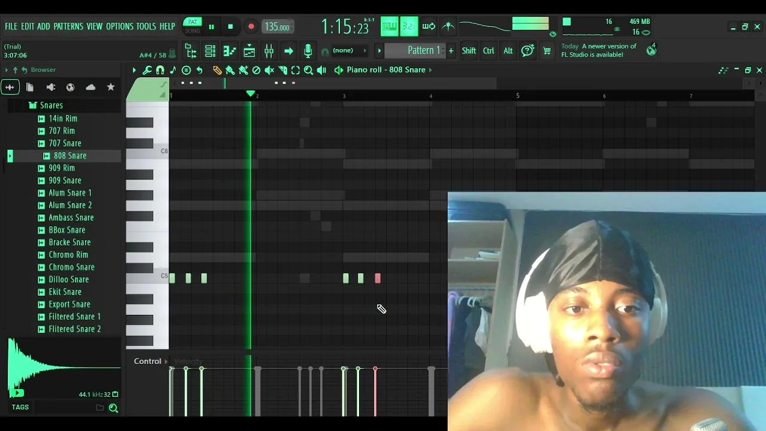Expand the Browser panel arrow
This screenshot has width=766, height=431.
click(7, 70)
